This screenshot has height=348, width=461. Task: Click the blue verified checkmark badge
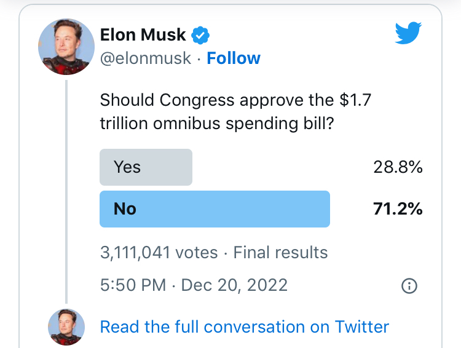click(200, 35)
